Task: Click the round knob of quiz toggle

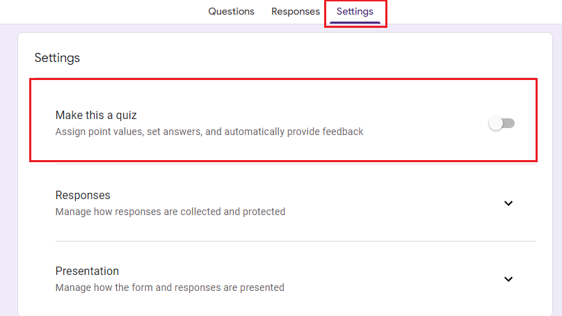Action: 496,123
